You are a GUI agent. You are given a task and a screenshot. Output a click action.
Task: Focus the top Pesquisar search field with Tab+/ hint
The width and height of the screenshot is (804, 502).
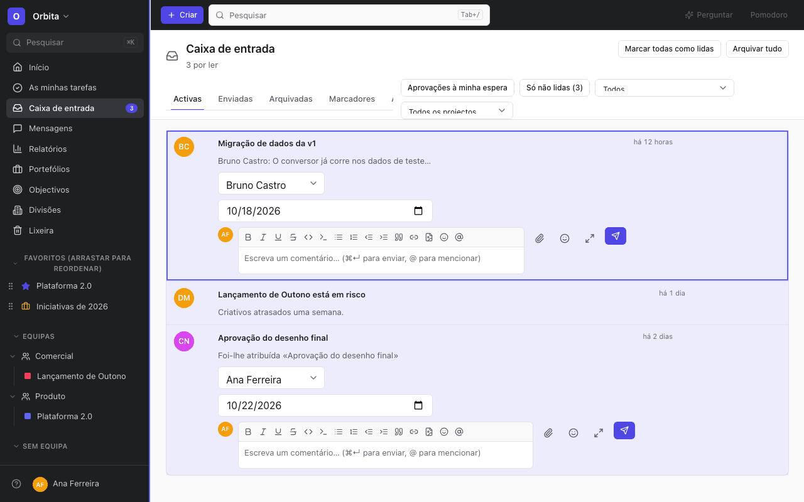[x=349, y=15]
